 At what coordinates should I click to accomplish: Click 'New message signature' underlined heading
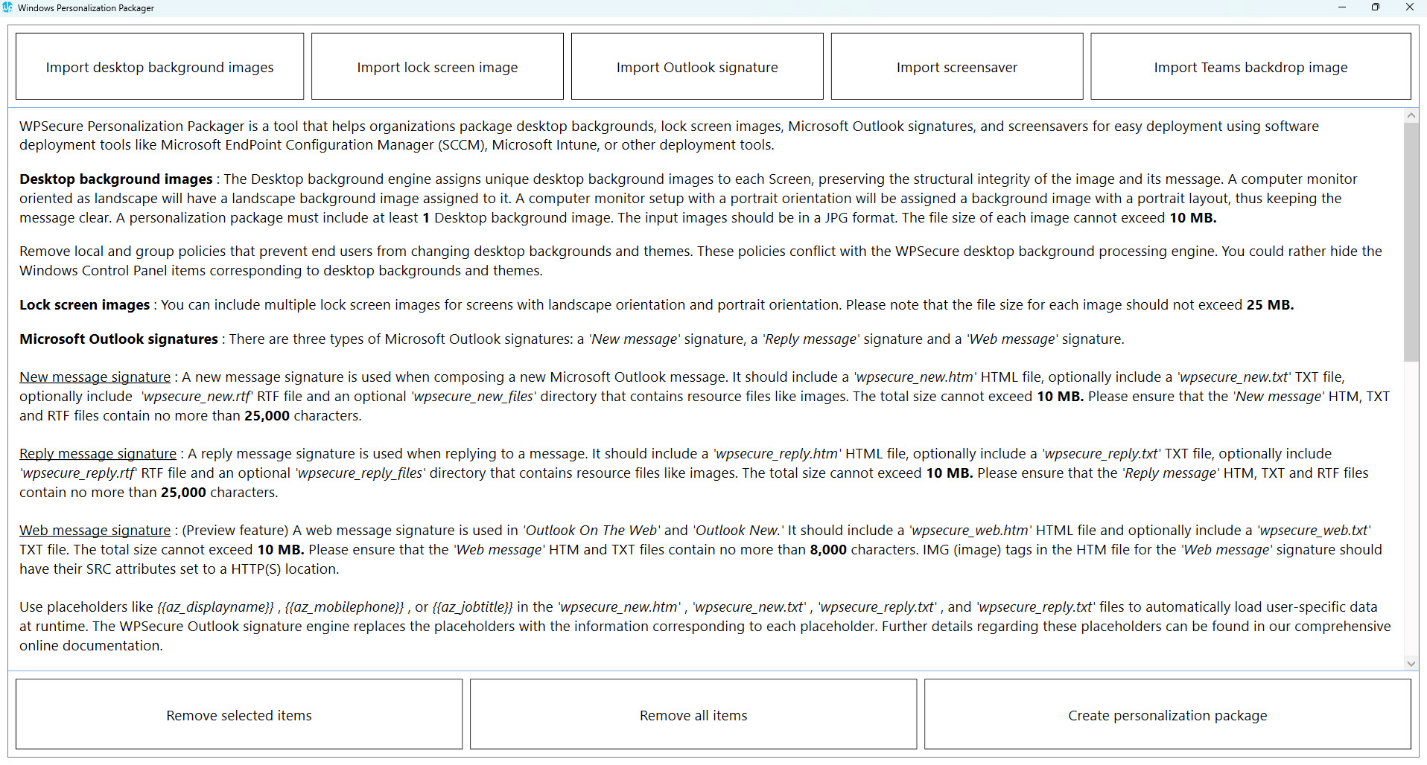pos(95,377)
